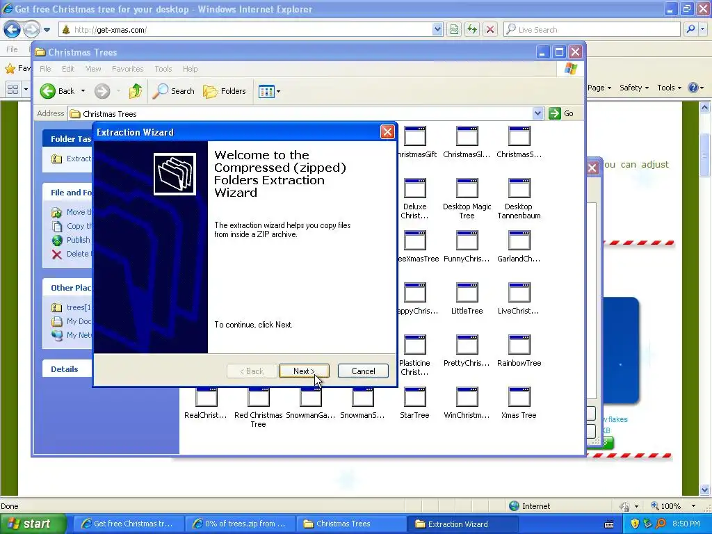Open the IE address bar dropdown
This screenshot has height=534, width=712.
click(x=437, y=30)
